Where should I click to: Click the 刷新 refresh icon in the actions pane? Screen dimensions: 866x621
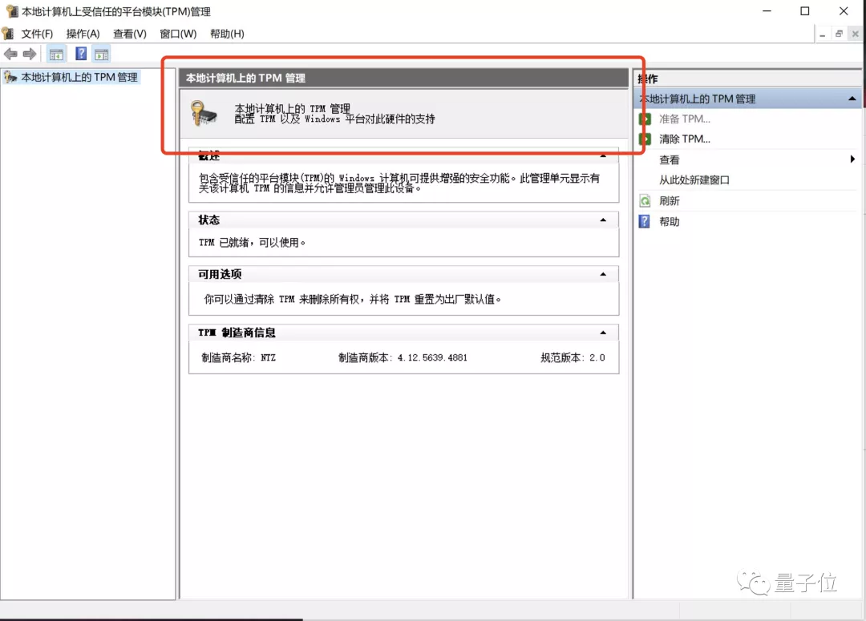(646, 201)
